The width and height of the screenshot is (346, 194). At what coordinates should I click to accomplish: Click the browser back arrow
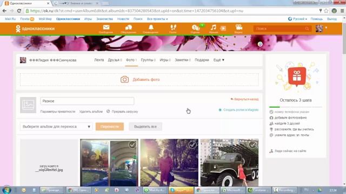[x=4, y=11]
